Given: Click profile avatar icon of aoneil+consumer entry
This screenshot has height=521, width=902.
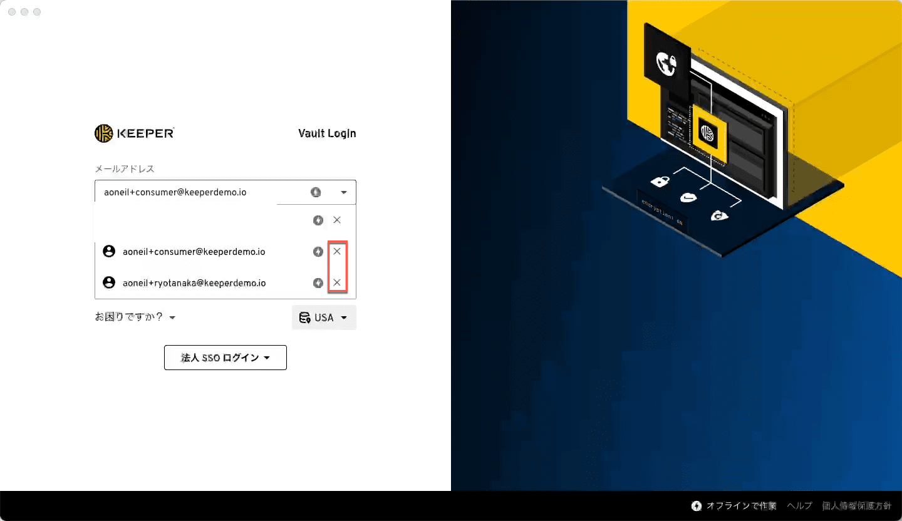Looking at the screenshot, I should click(x=109, y=252).
